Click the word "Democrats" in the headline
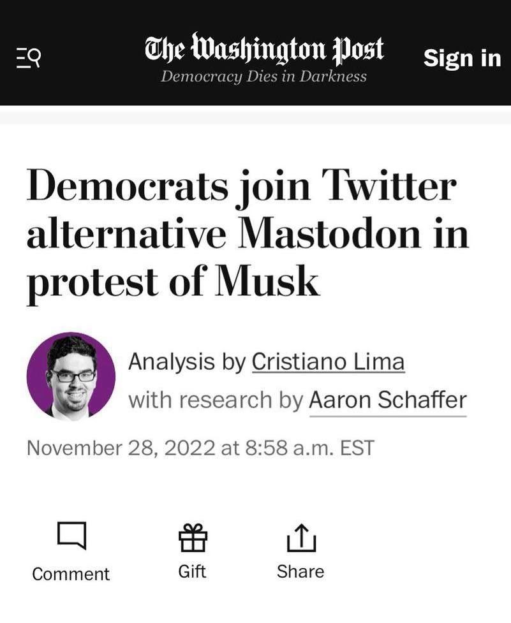Image resolution: width=511 pixels, height=623 pixels. click(128, 187)
